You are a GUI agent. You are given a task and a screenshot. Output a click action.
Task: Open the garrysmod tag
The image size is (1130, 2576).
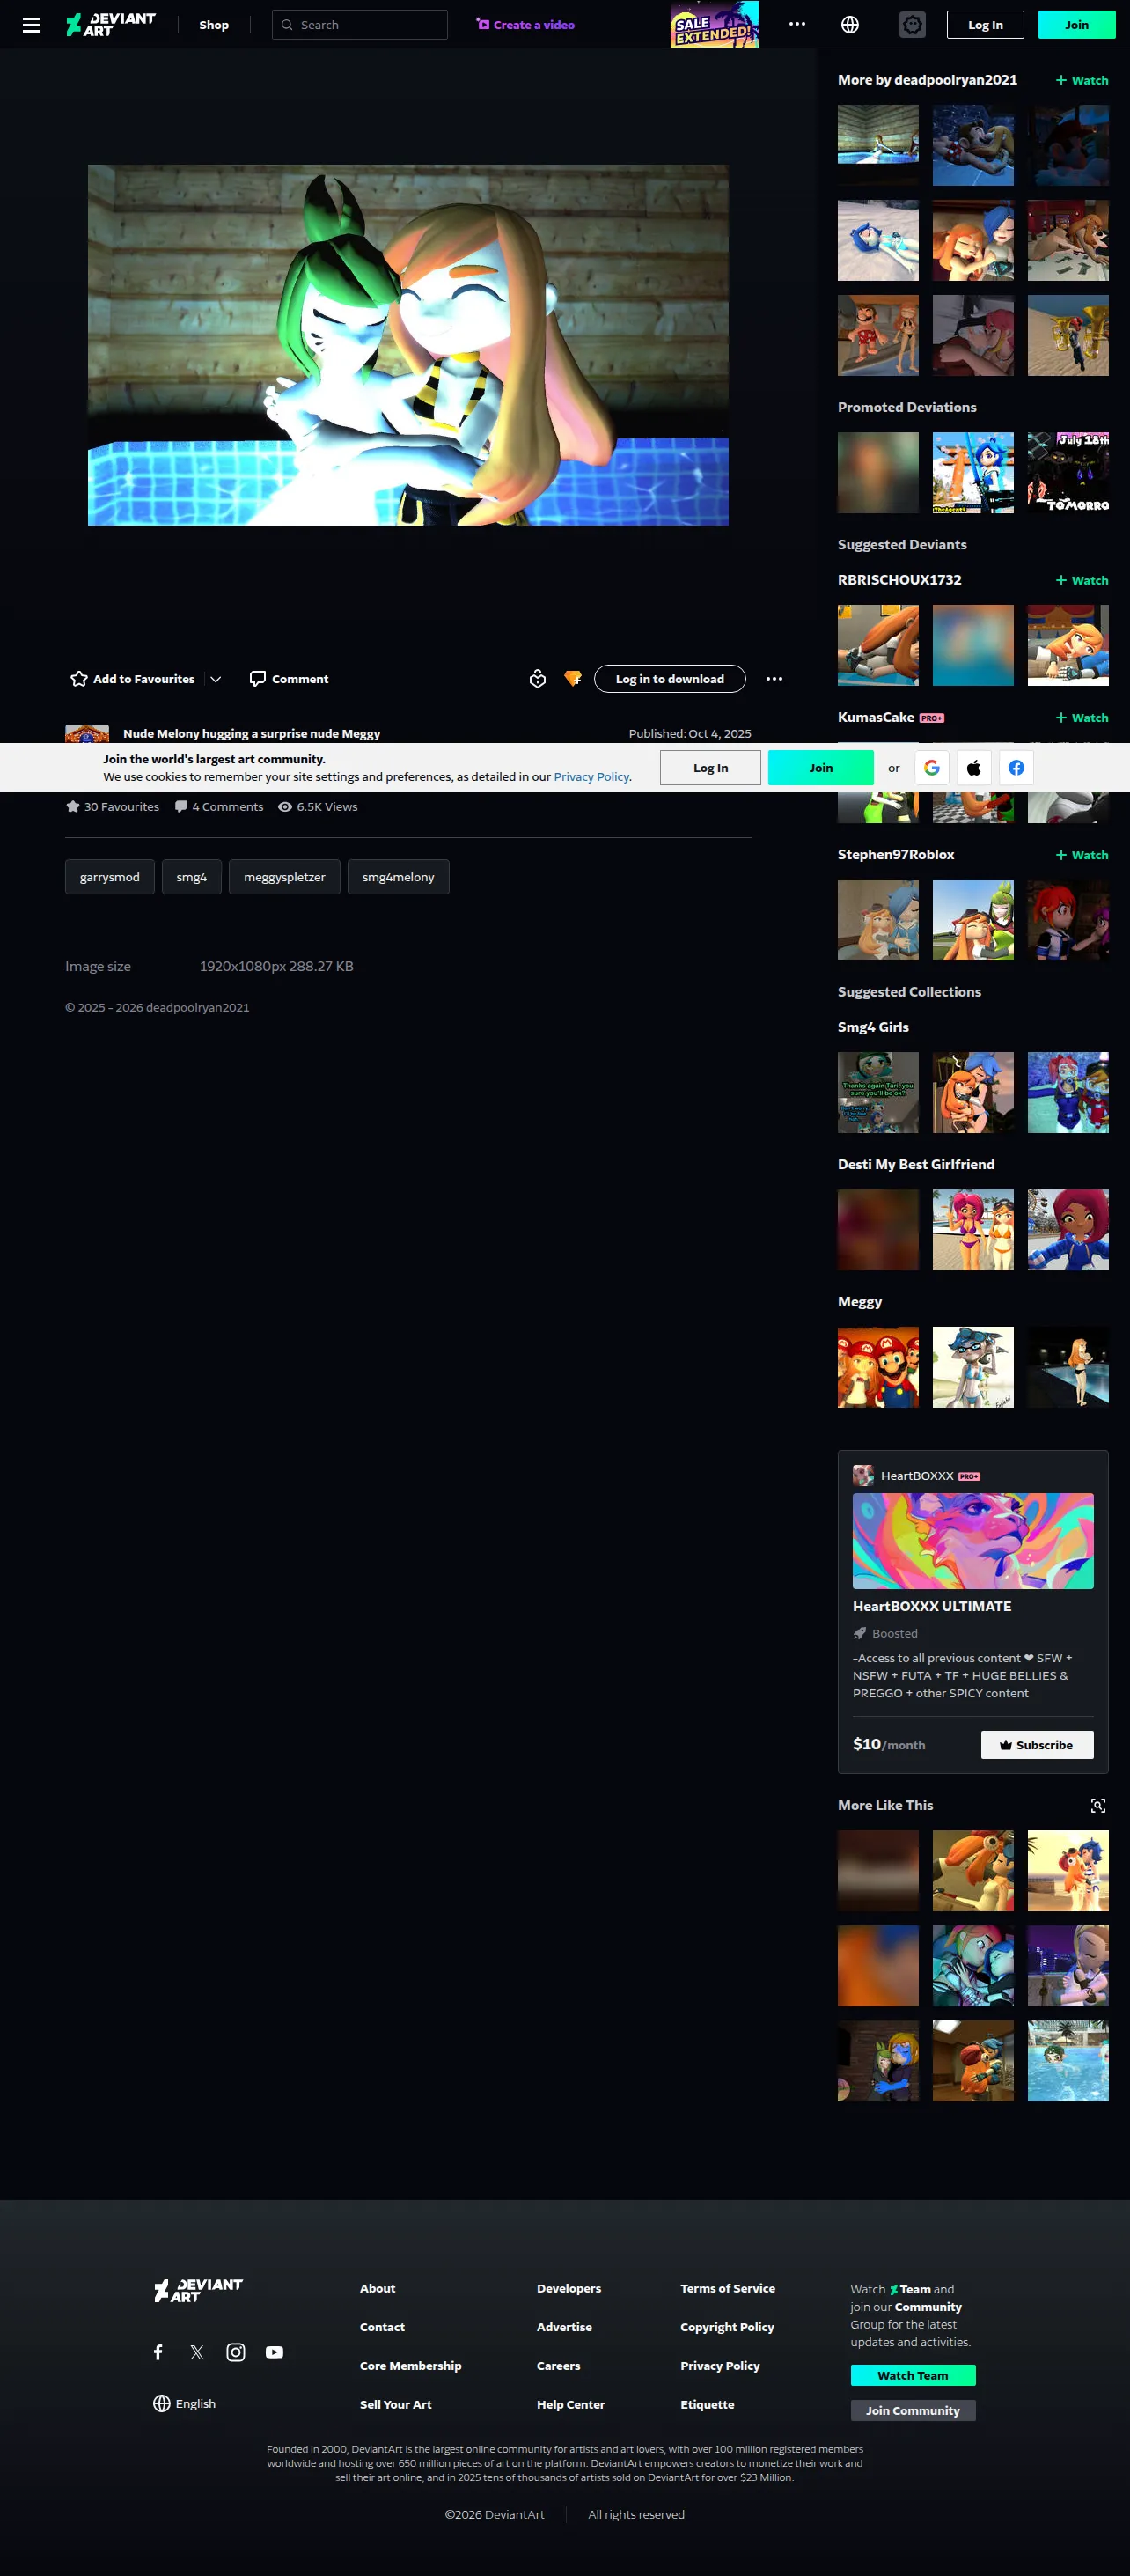pyautogui.click(x=110, y=877)
